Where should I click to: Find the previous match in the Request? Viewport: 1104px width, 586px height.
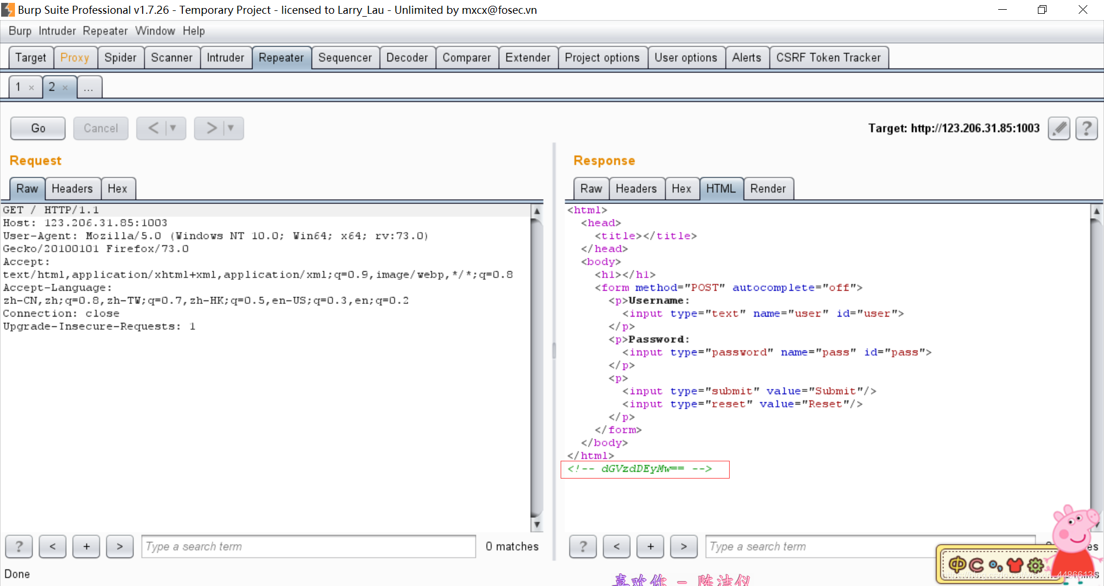pos(52,546)
